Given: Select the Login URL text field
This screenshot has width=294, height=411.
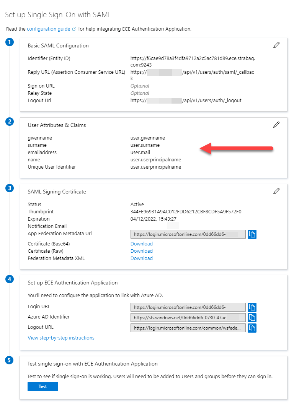Looking at the screenshot, I should [188, 307].
